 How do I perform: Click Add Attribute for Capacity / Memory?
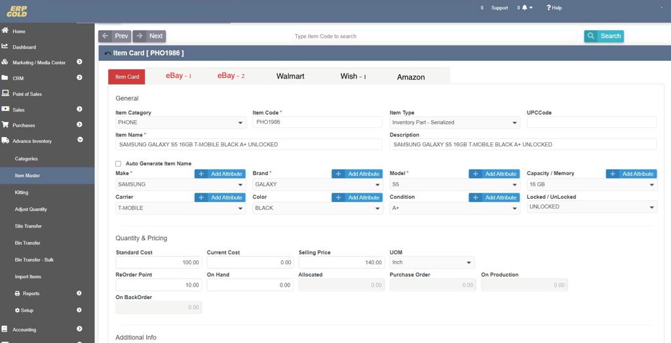tap(632, 174)
